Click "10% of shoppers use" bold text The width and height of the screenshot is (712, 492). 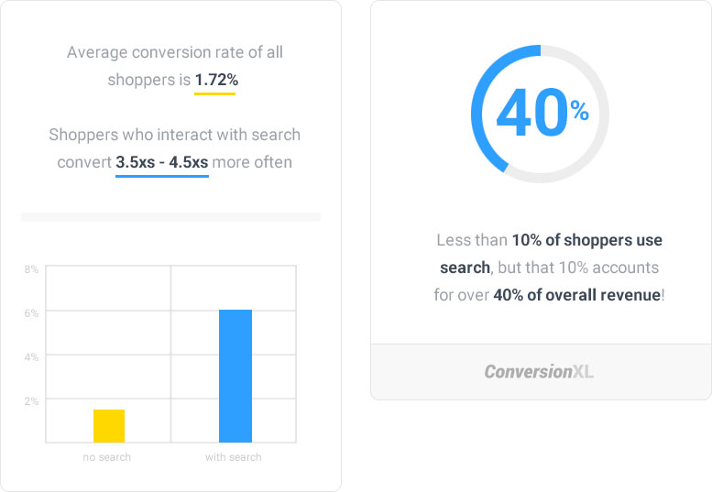point(587,240)
